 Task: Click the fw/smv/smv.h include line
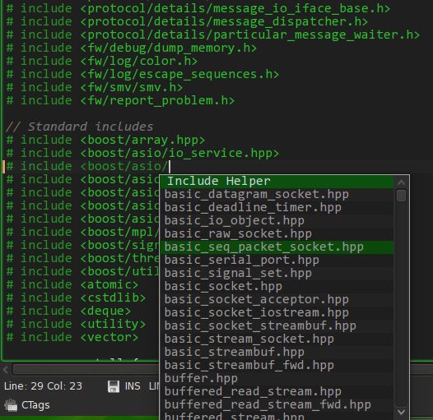click(94, 87)
